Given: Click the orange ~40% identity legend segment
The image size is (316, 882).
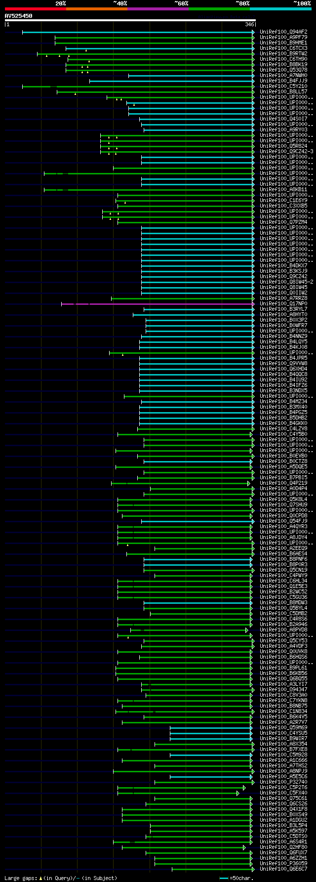Looking at the screenshot, I should [x=96, y=9].
